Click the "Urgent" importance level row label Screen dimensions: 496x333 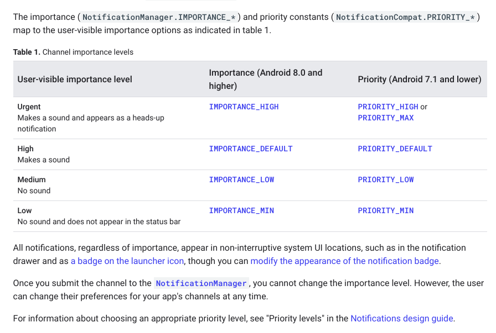point(29,107)
